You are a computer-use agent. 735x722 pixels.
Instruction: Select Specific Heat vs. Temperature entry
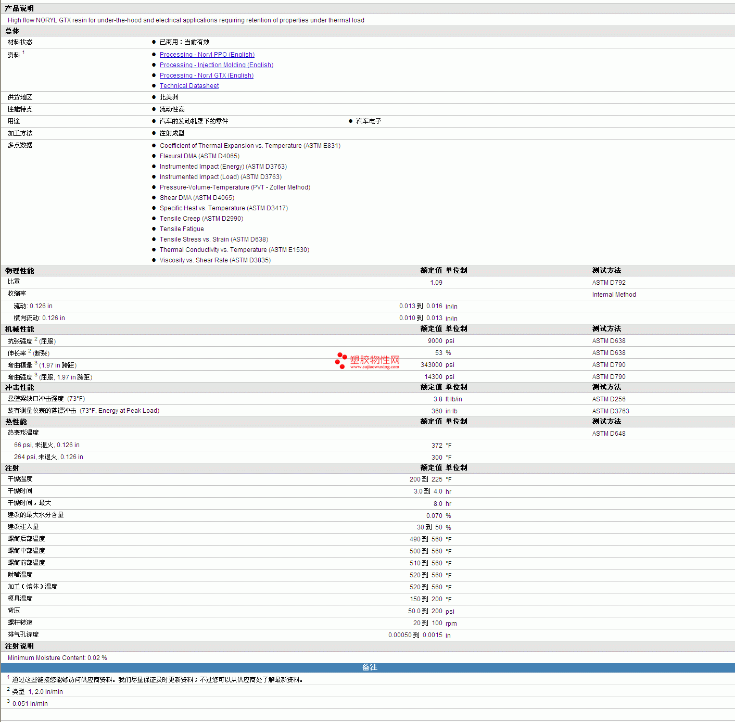223,208
